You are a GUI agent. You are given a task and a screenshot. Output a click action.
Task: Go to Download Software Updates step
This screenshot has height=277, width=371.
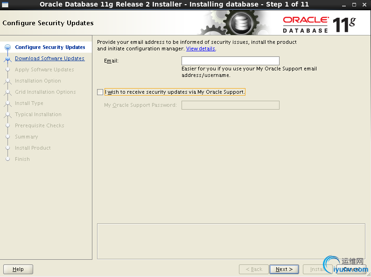click(x=49, y=58)
